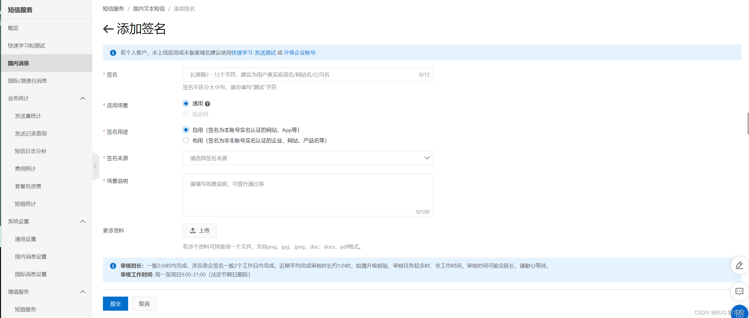Open the chat feedback floating icon

[739, 291]
